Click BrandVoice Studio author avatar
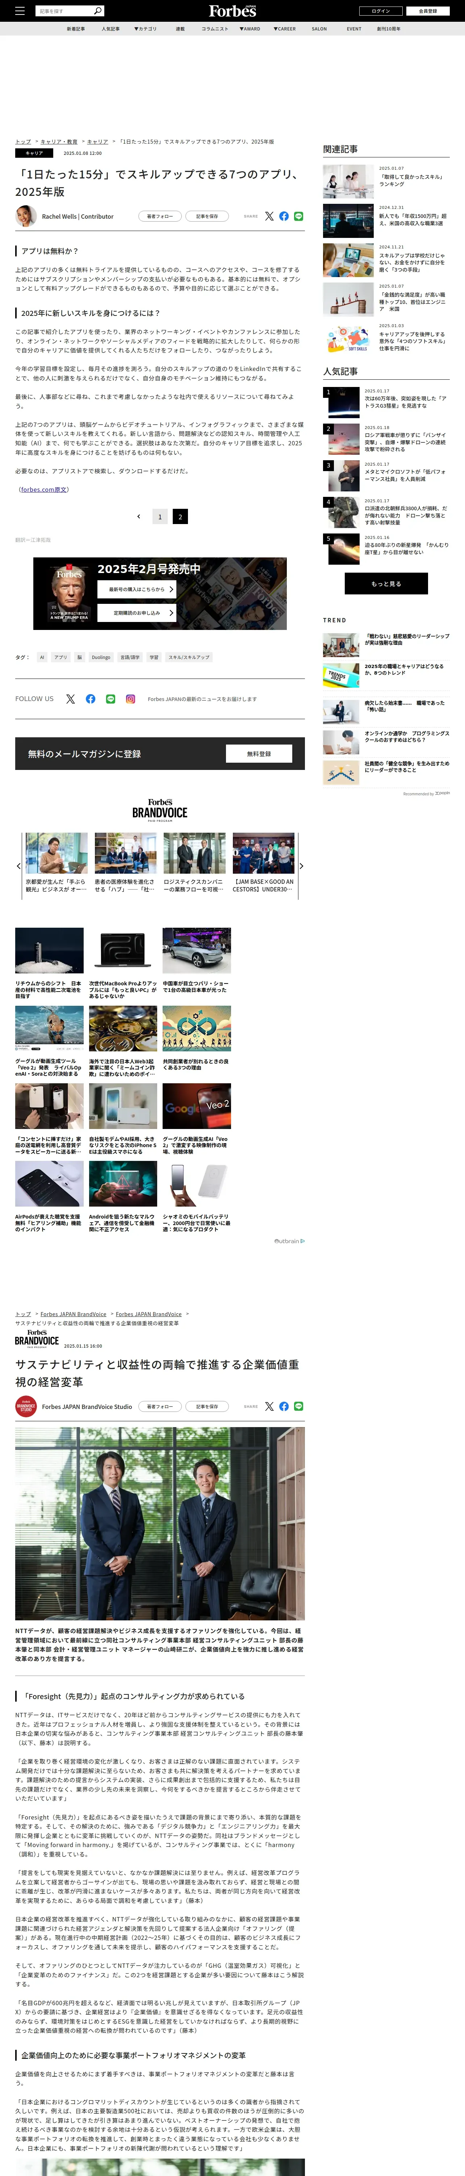The image size is (465, 2176). pyautogui.click(x=26, y=1406)
